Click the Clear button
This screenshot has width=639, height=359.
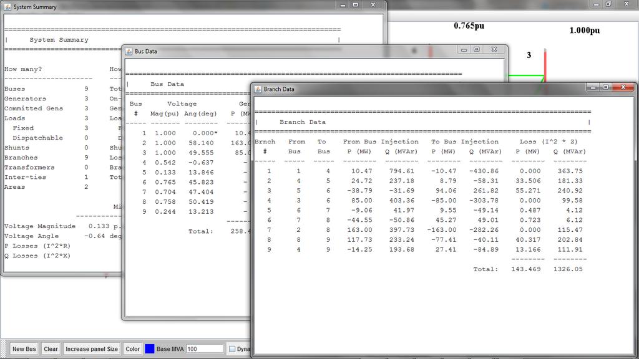click(x=51, y=349)
